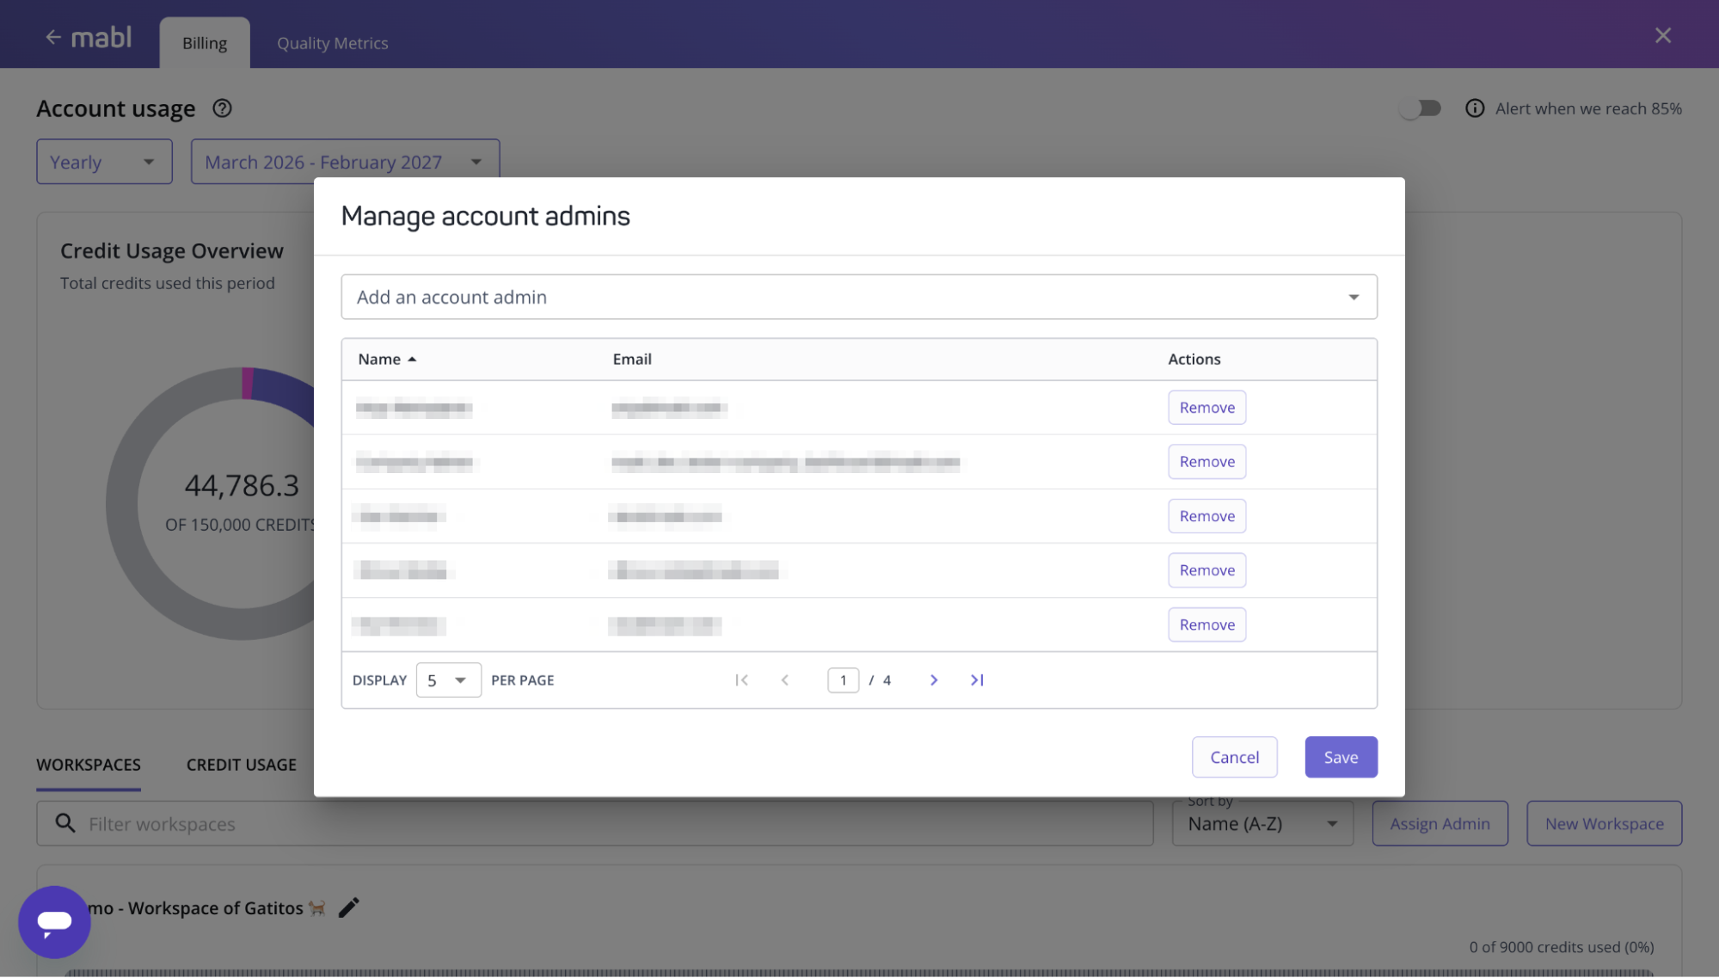Save the account admin changes
The height and width of the screenshot is (978, 1719).
coord(1340,757)
